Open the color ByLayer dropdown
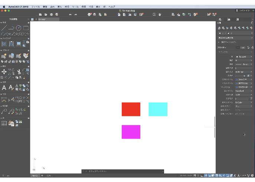255x182 pixels. click(243, 57)
